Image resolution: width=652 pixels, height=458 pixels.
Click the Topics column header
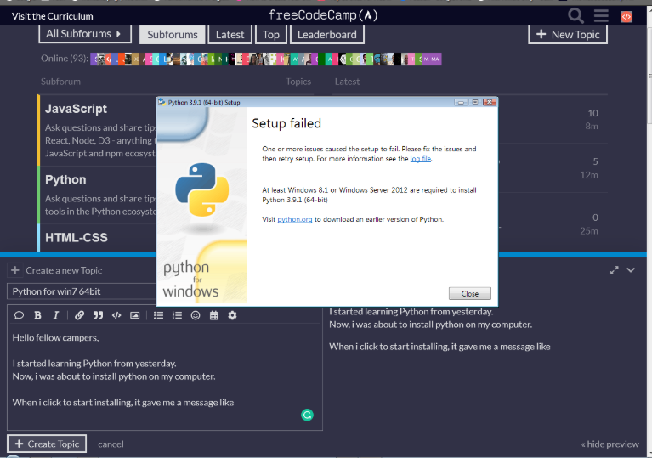click(298, 82)
